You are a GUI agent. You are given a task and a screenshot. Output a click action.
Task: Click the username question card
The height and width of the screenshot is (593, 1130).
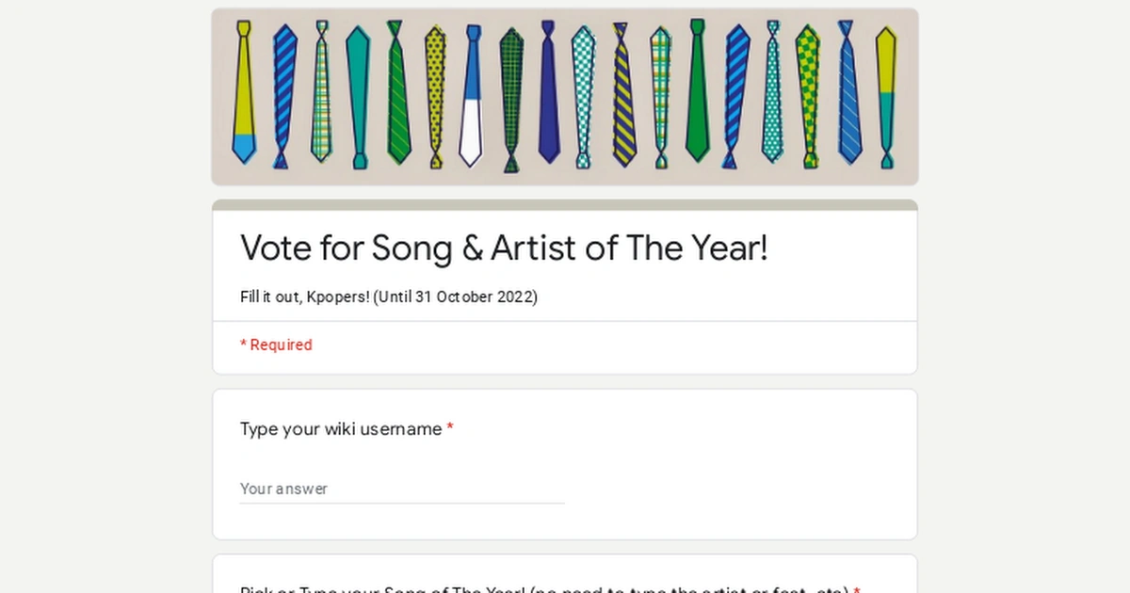565,463
